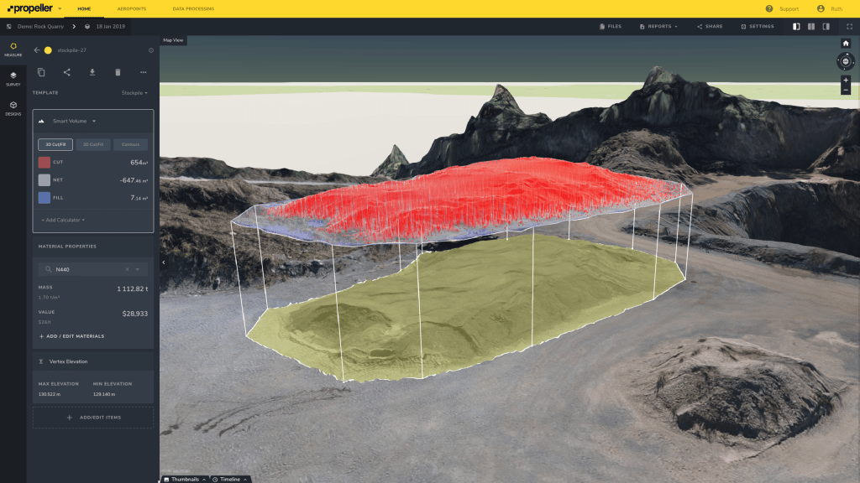
Task: Expand the Smart Volume dropdown
Action: (75, 121)
